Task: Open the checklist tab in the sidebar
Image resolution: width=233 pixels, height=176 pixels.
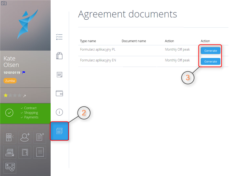Action: pos(59,37)
